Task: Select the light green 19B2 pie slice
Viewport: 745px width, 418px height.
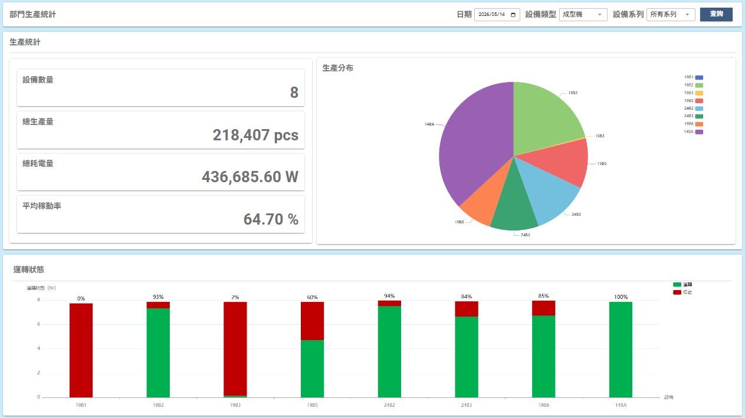Action: tap(544, 115)
